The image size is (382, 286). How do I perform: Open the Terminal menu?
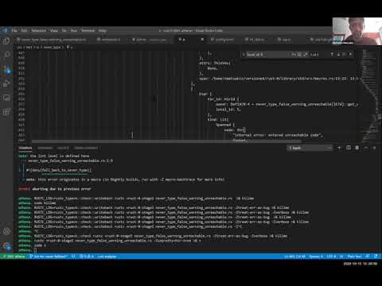coord(88,30)
